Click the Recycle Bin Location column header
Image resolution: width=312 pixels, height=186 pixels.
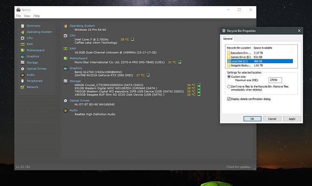coord(239,48)
